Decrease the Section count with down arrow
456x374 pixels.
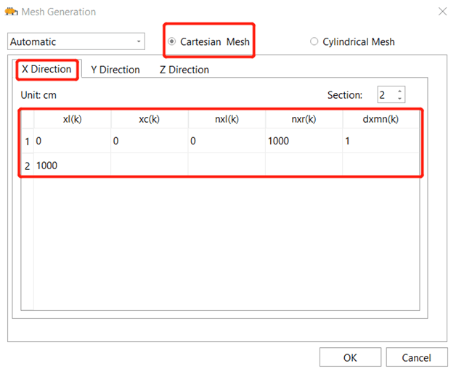point(400,98)
